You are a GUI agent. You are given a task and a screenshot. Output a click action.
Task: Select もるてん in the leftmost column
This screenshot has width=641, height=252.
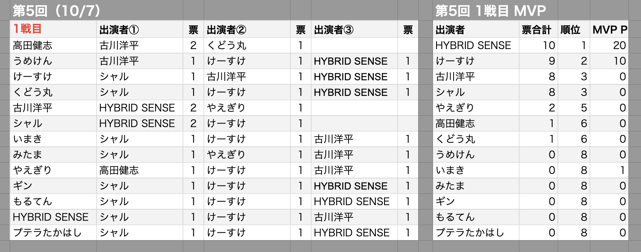pyautogui.click(x=32, y=201)
